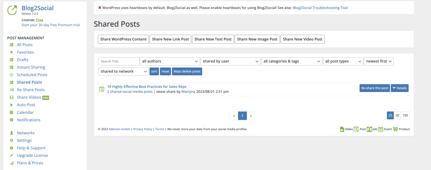Click the Product cart legend icon
This screenshot has height=170, width=431.
click(395, 129)
